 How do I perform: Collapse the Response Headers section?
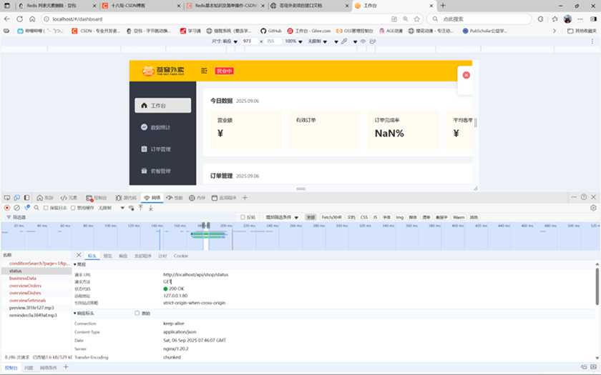tap(75, 313)
